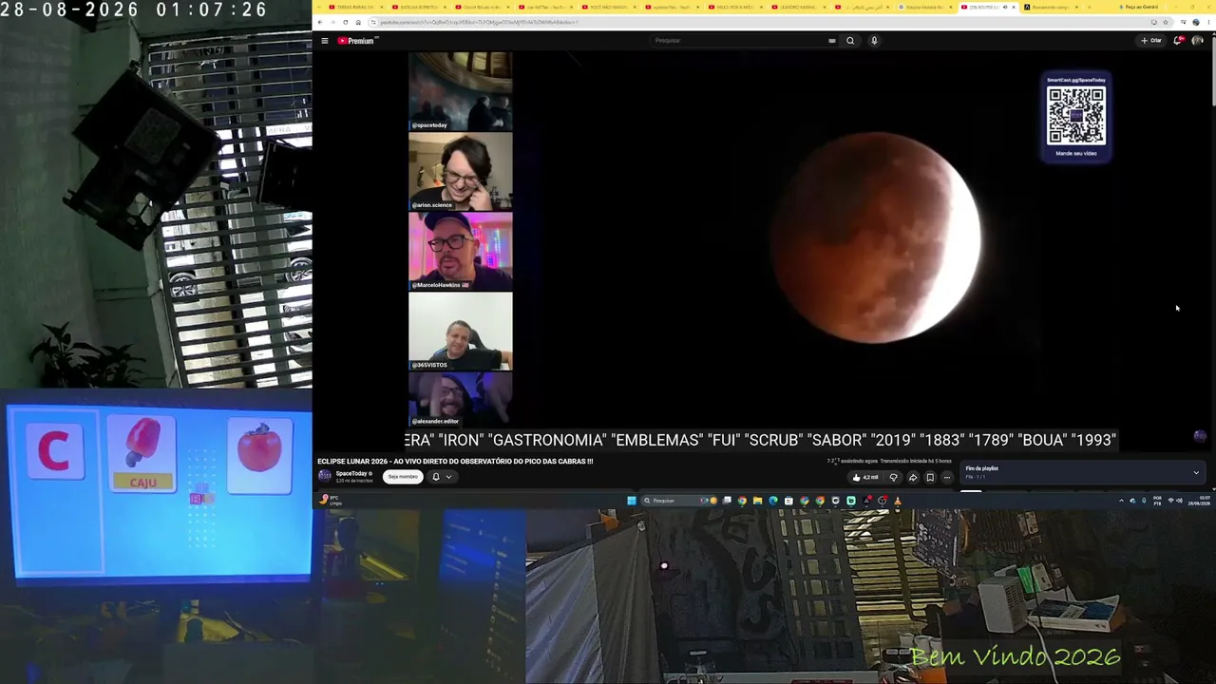
Task: Click the @MarceloHawkins webcam thumbnail
Action: coord(461,251)
